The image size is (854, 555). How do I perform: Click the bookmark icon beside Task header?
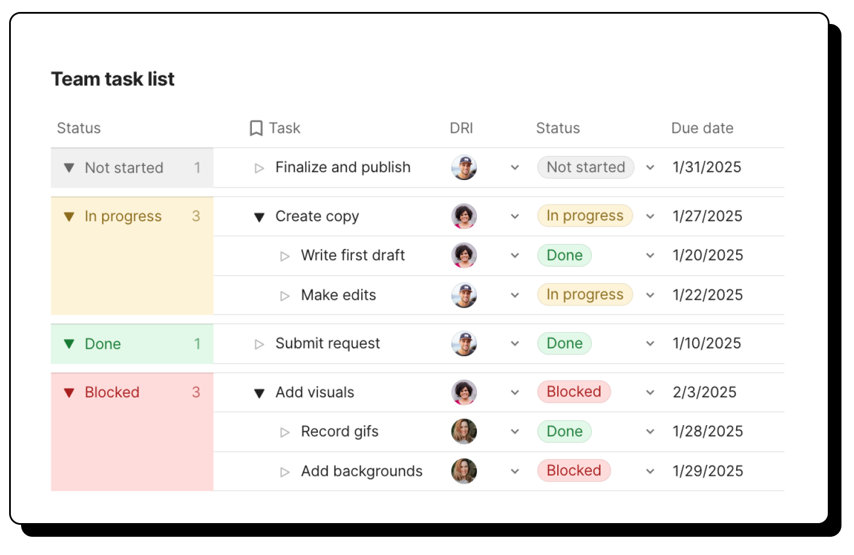(x=256, y=128)
